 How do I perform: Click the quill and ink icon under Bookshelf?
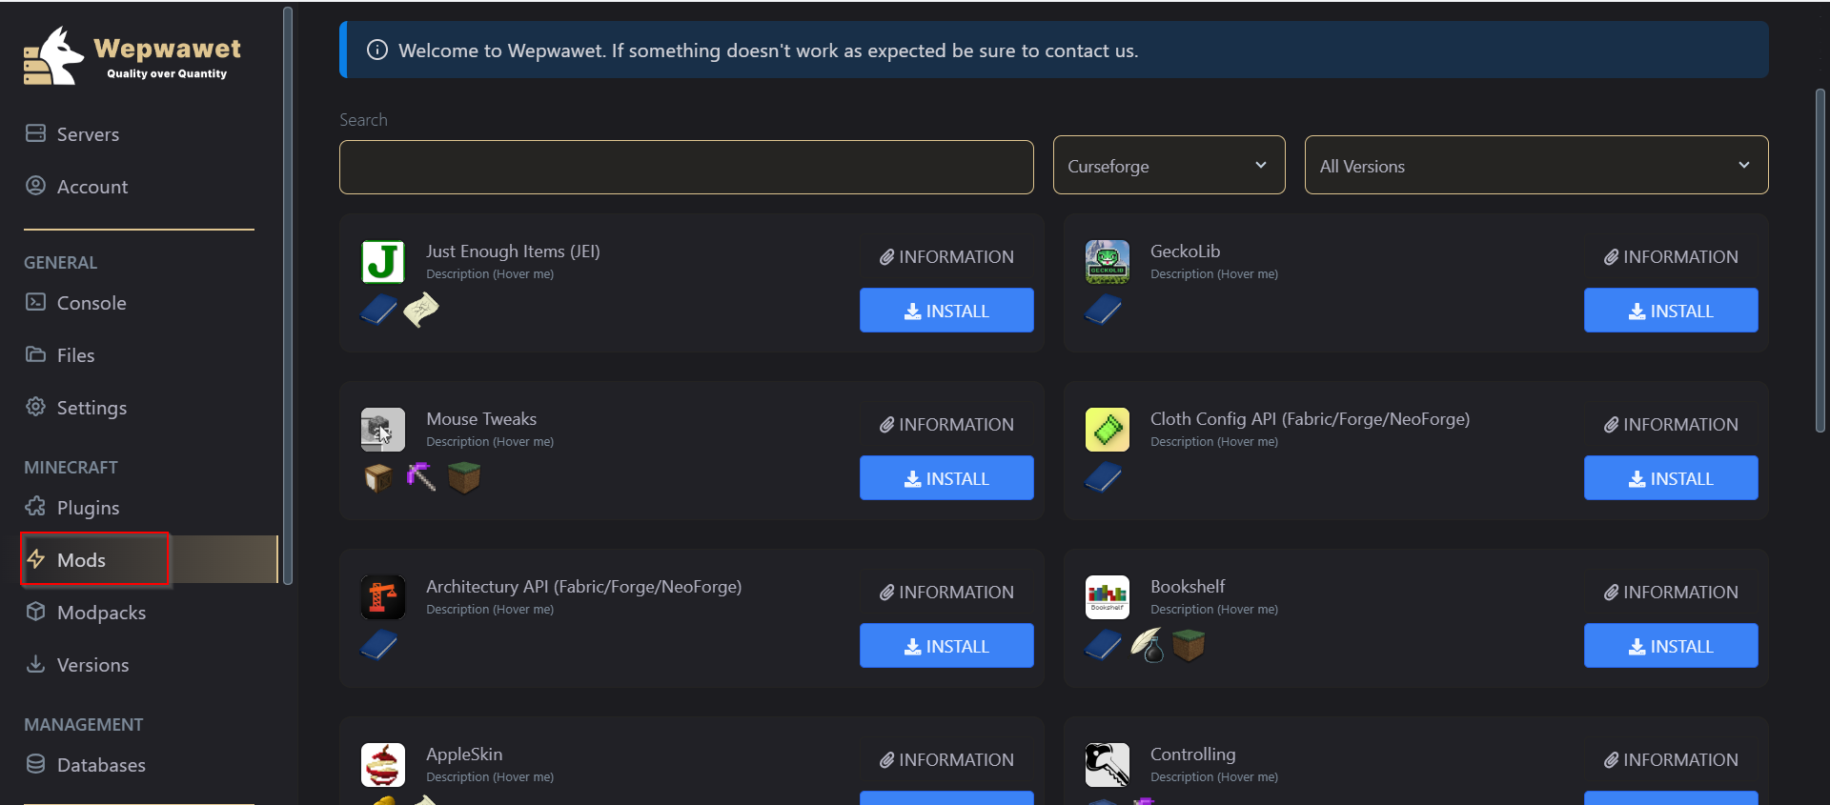1148,645
